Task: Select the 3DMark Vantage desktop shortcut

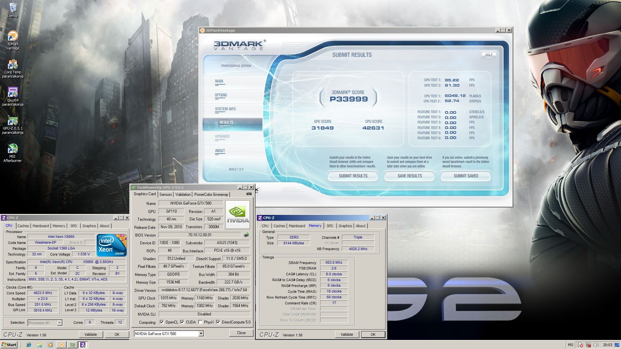Action: tap(13, 40)
